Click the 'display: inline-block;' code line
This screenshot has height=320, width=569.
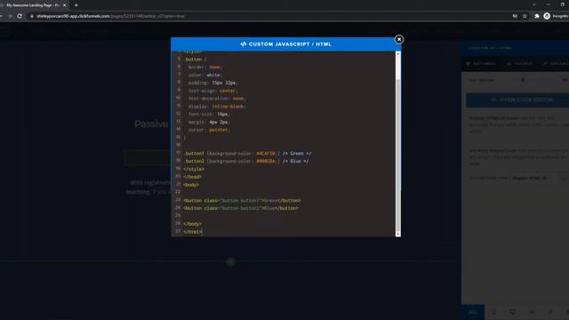point(217,107)
